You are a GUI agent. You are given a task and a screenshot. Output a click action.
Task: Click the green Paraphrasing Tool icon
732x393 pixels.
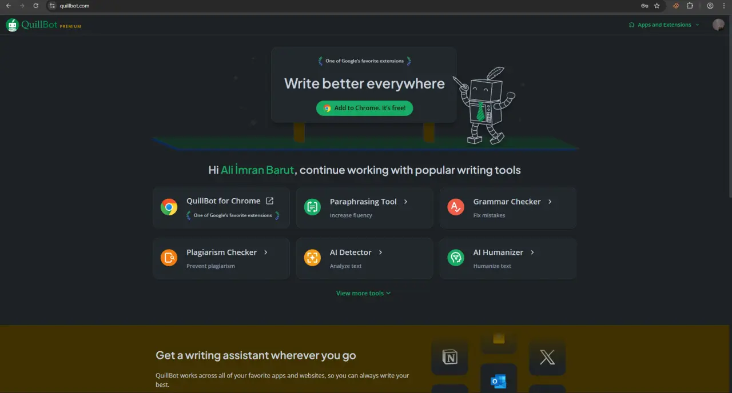pos(312,207)
